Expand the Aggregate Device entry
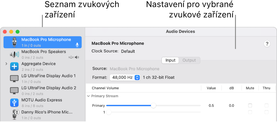 [6, 64]
